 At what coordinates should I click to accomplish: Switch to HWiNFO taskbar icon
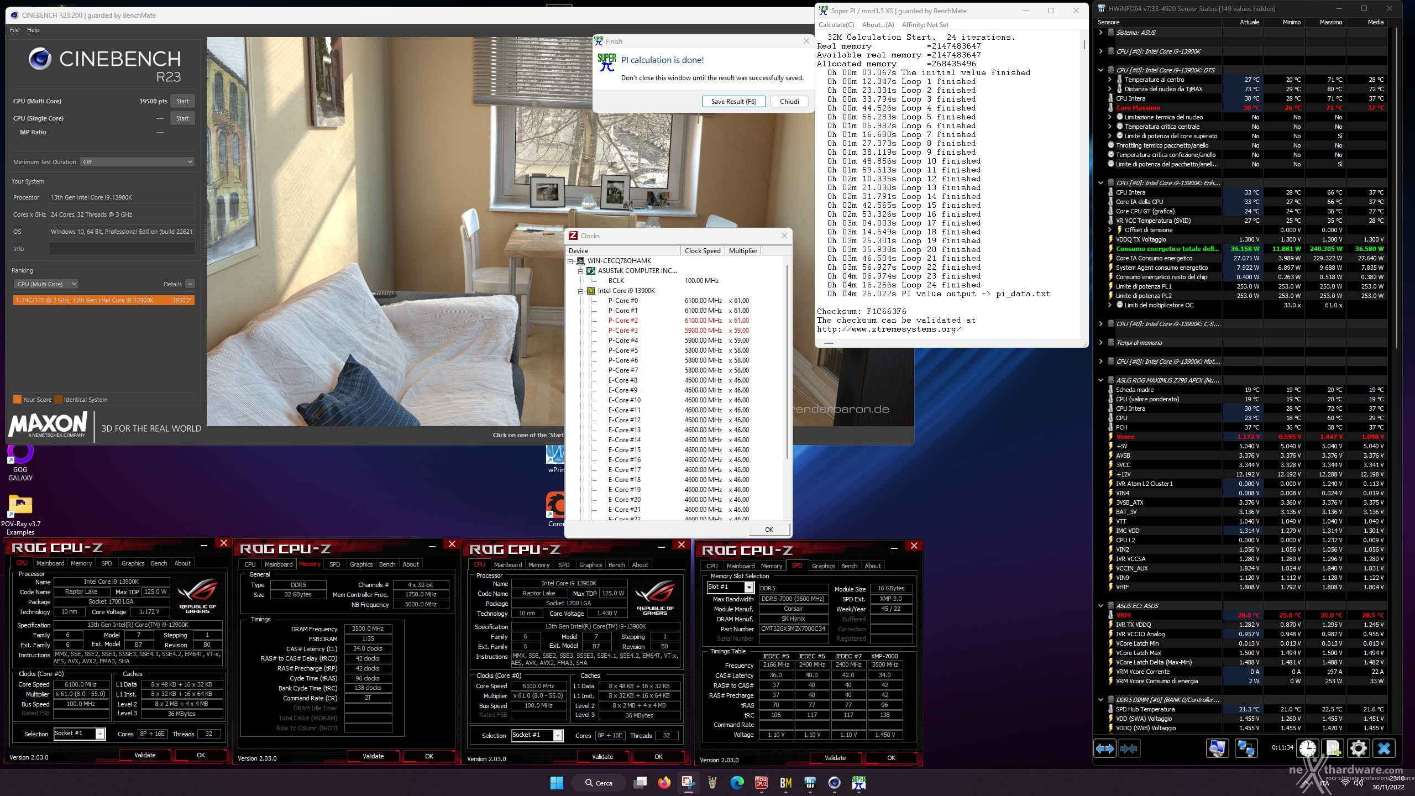[x=810, y=783]
